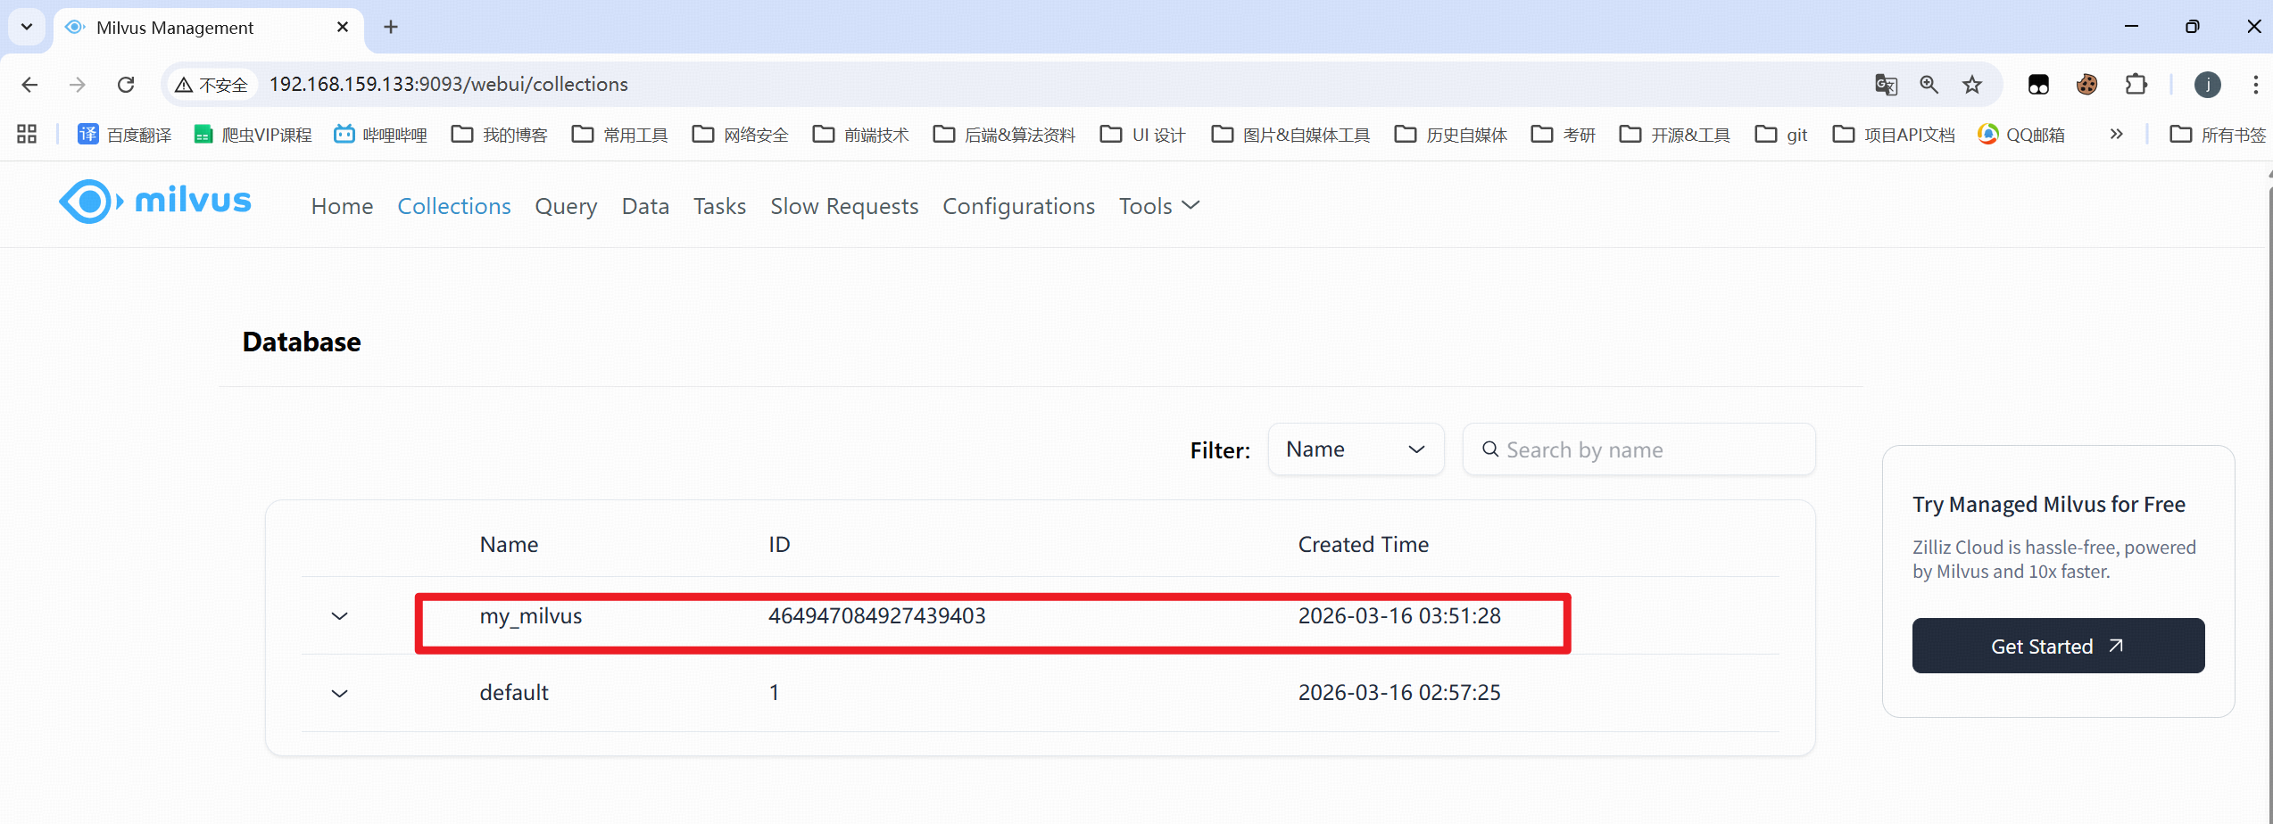Open the git bookmark folder

tap(1781, 135)
